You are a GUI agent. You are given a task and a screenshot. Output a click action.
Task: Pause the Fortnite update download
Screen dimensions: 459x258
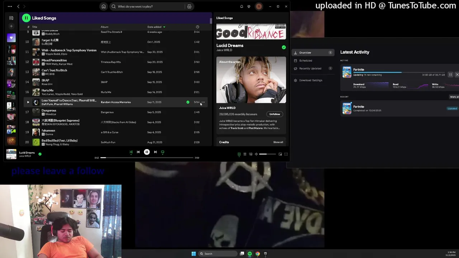pos(450,75)
